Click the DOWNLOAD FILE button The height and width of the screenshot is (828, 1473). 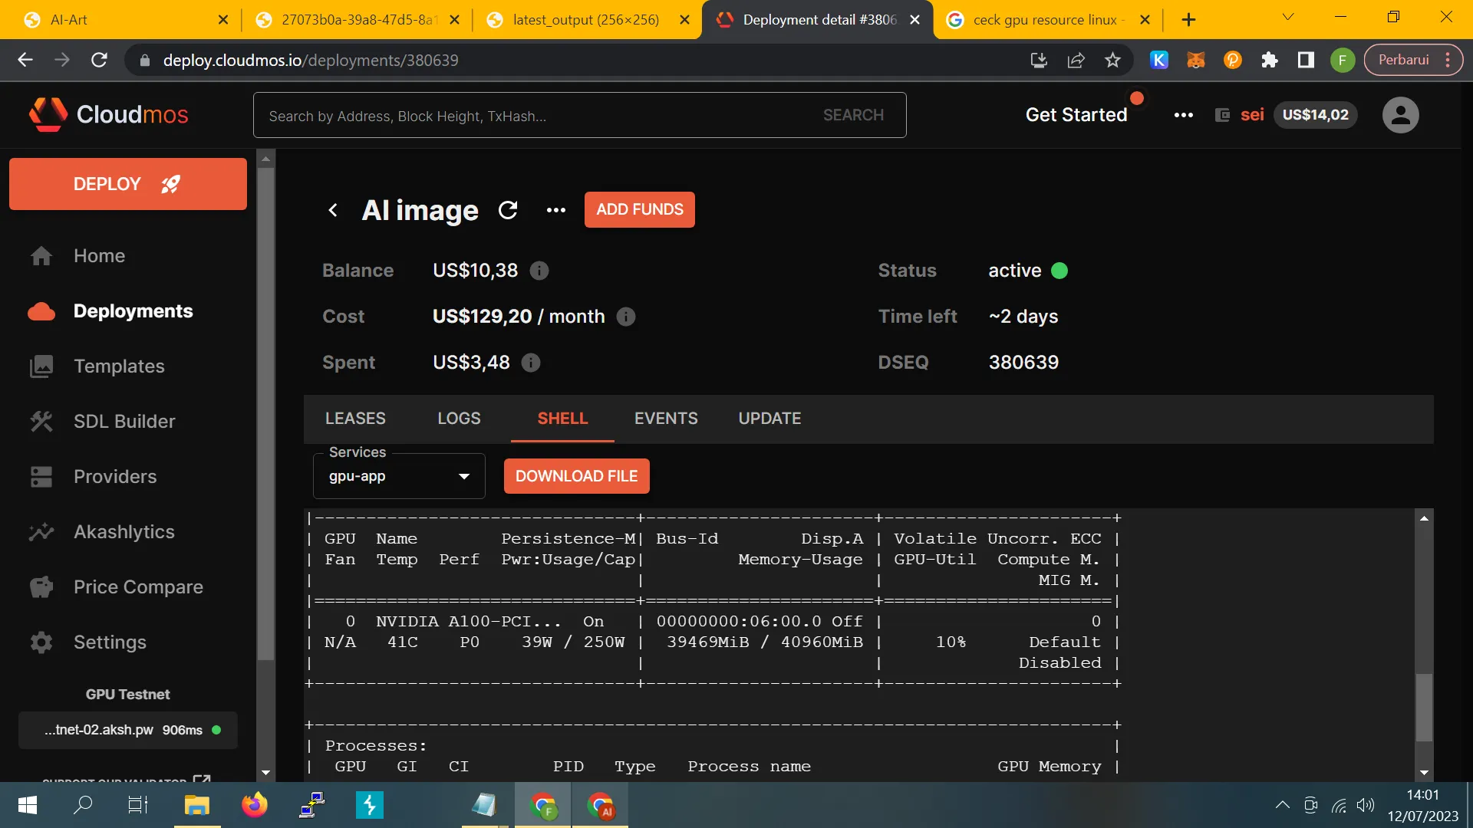click(x=576, y=476)
